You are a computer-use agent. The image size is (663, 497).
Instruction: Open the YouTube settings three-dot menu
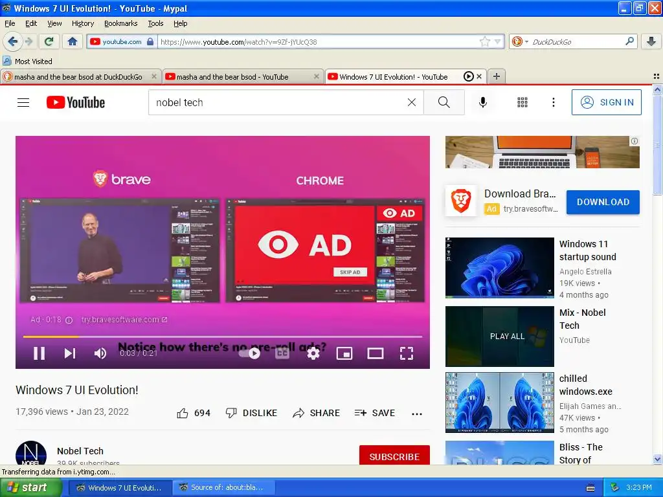click(553, 102)
